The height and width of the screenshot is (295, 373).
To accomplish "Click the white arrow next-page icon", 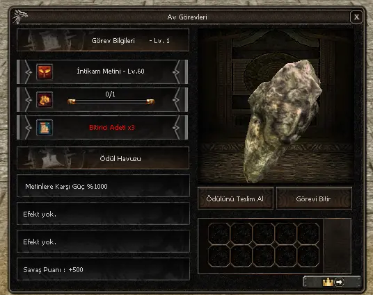I will click(339, 282).
